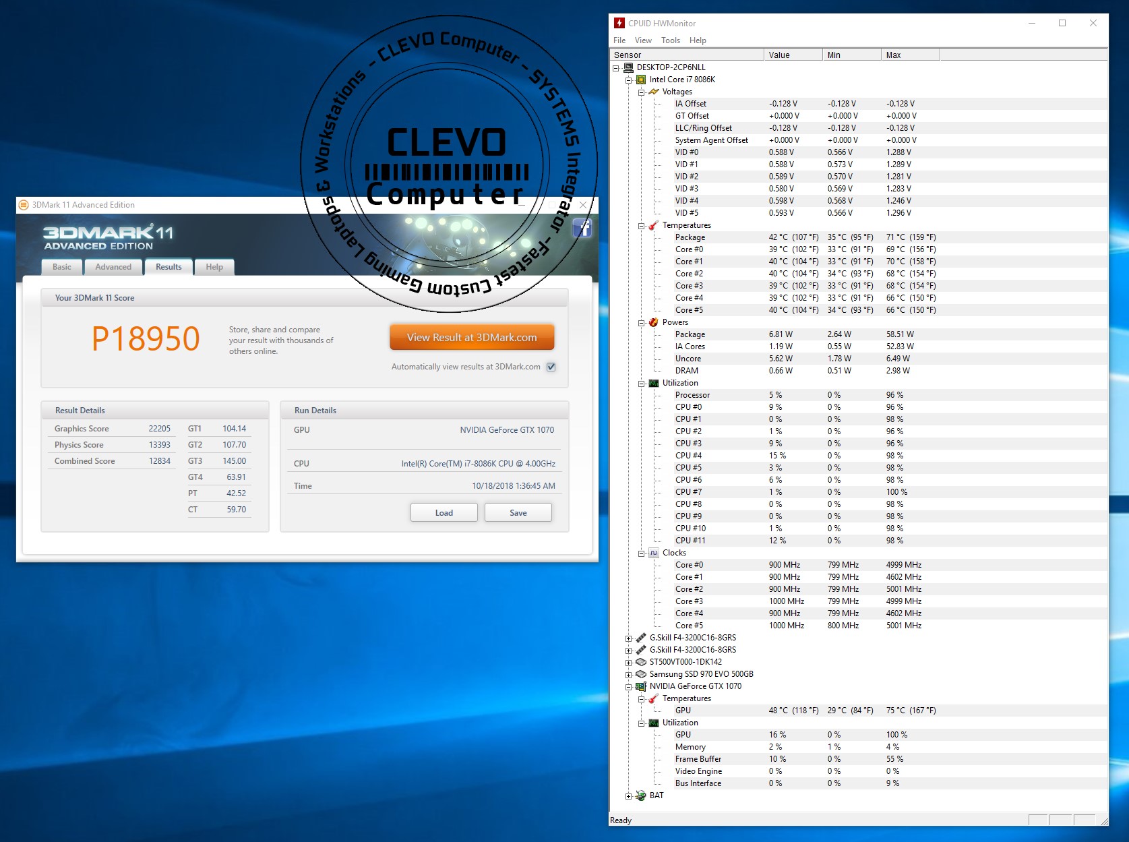Open the Help tab in 3DMark

coord(214,267)
